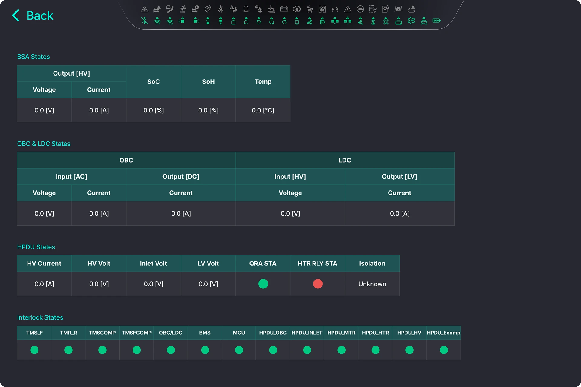The height and width of the screenshot is (387, 581).
Task: Click the BSA States section title
Action: (33, 57)
